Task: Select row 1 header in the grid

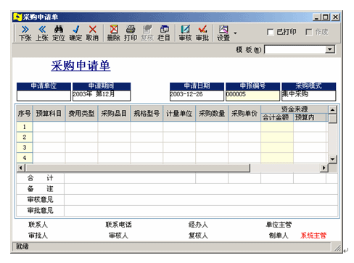Action: 25,127
